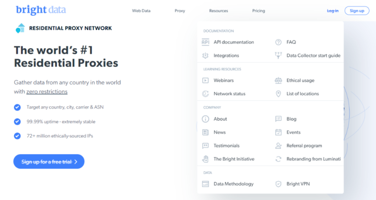Click the About info icon
This screenshot has height=200, width=376.
[x=205, y=119]
